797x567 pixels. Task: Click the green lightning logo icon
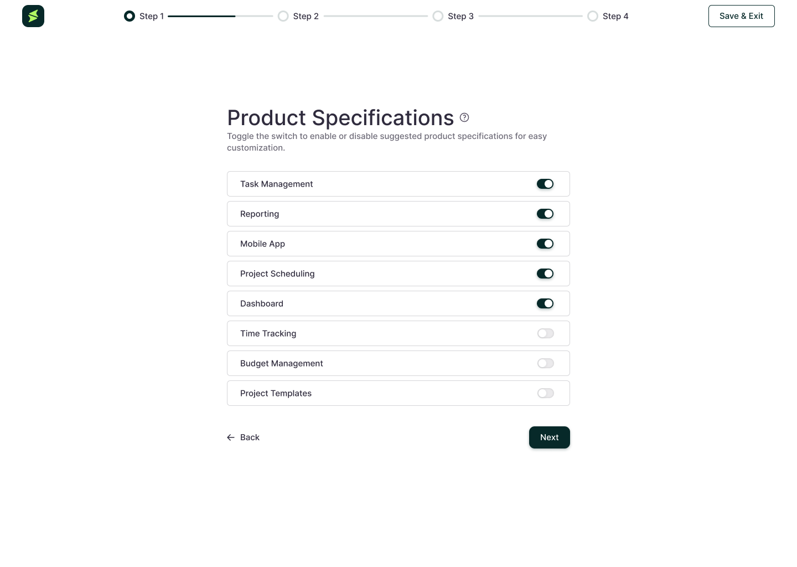(33, 16)
